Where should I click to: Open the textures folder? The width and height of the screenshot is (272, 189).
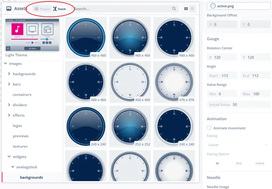20,146
